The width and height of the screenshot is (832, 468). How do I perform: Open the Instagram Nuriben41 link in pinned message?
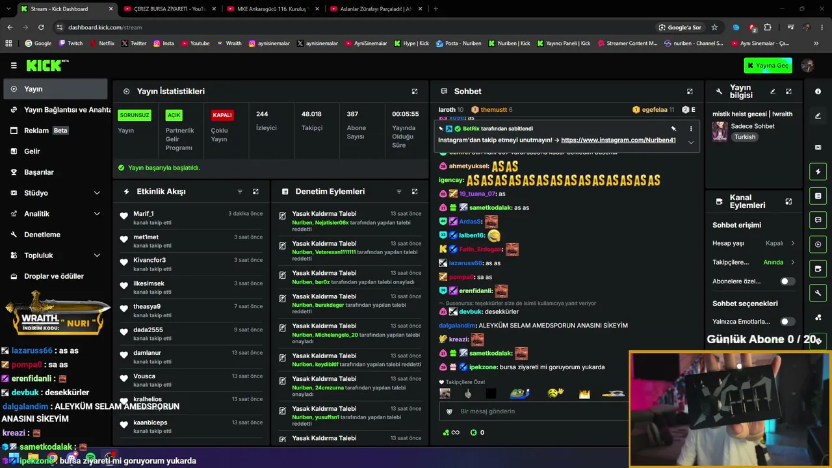[x=618, y=140]
